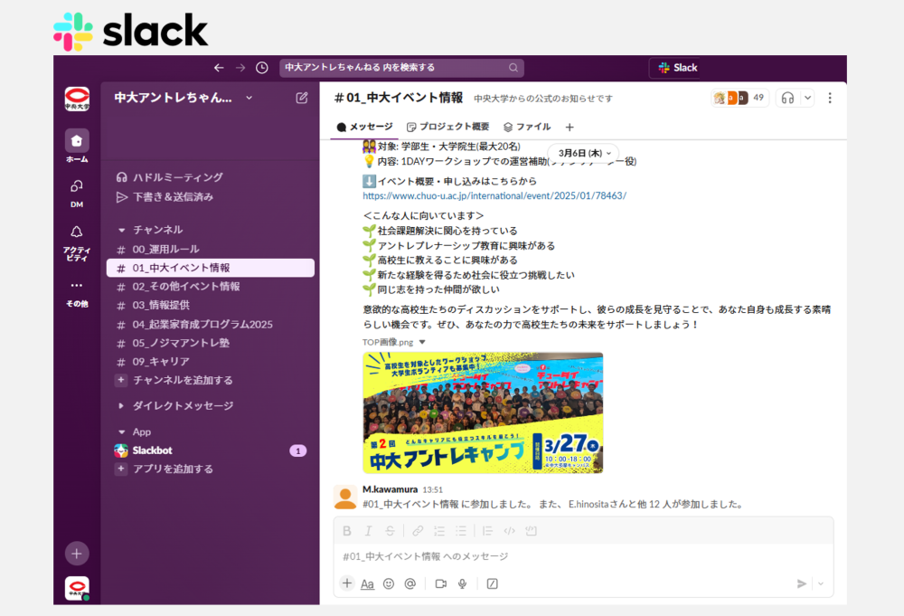Image resolution: width=904 pixels, height=616 pixels.
Task: Select channel 09_キャリア
Action: [x=211, y=361]
